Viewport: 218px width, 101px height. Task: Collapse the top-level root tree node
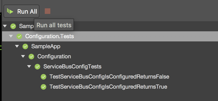pos(5,26)
